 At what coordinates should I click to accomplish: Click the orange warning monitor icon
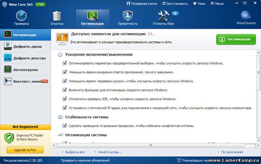coord(62,39)
